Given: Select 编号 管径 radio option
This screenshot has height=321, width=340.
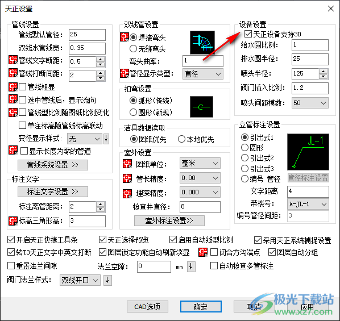Looking at the screenshot, I should (244, 179).
